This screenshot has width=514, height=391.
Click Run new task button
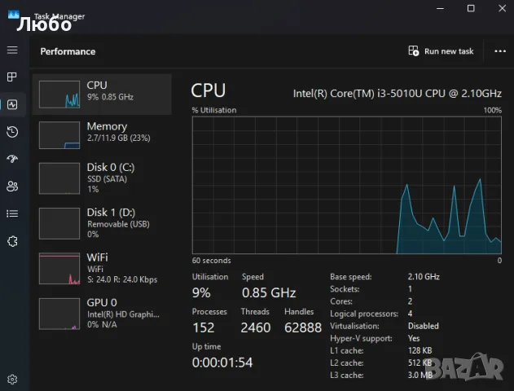[441, 51]
